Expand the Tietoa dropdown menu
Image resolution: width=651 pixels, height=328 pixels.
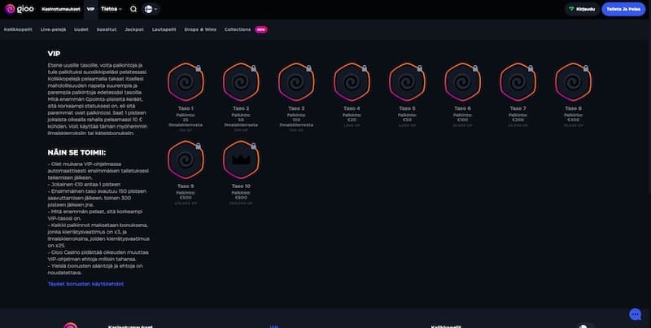[111, 9]
